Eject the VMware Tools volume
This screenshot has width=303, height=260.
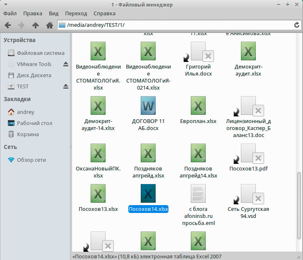point(65,64)
